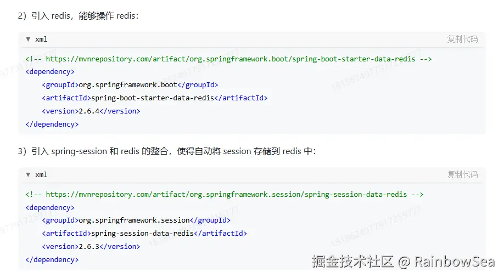Click opening dependency tag in second block
This screenshot has width=504, height=278.
[50, 207]
